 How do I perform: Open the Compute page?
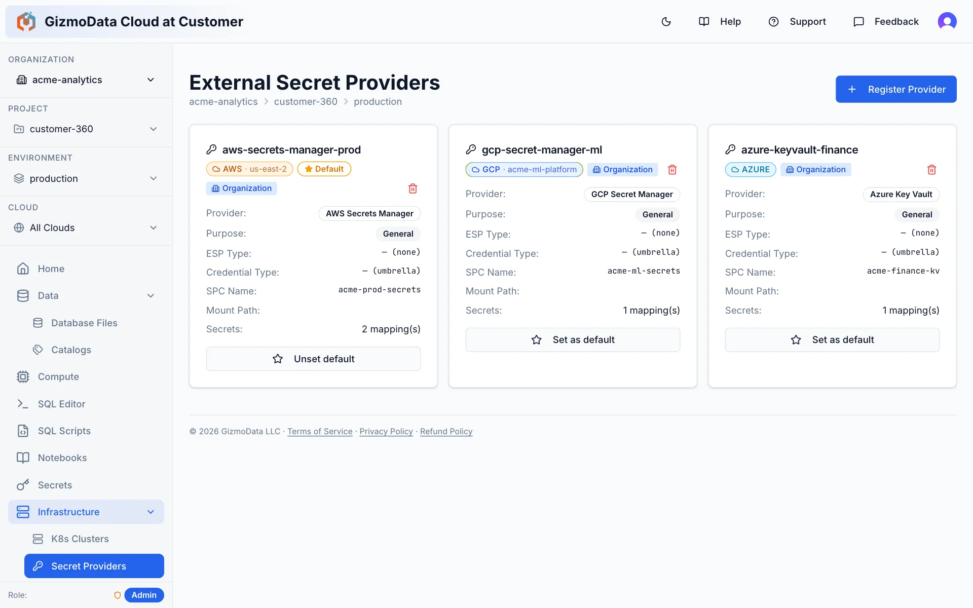tap(86, 376)
